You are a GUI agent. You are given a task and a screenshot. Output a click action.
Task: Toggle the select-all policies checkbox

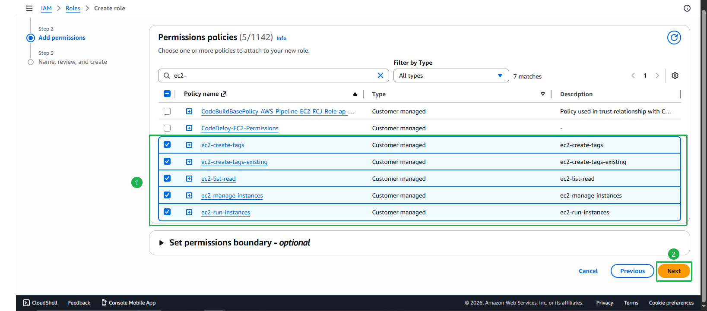coord(167,94)
